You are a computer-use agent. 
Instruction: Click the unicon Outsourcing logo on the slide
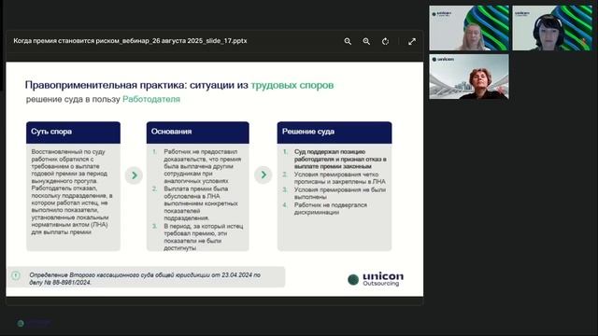376,279
